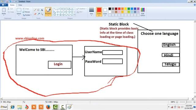Screen dimensions: 196x110
Task: Open the Rotate dropdown menu
Action: (27, 15)
